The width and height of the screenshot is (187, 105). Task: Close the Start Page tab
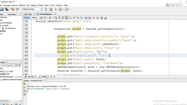[x=35, y=14]
